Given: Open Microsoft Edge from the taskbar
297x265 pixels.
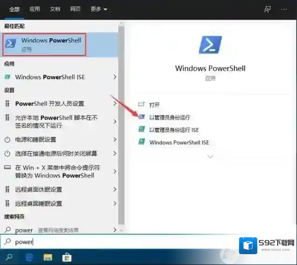Looking at the screenshot, I should pyautogui.click(x=29, y=257).
